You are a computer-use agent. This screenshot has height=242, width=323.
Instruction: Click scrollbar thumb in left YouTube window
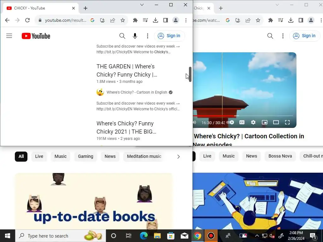tap(190, 74)
